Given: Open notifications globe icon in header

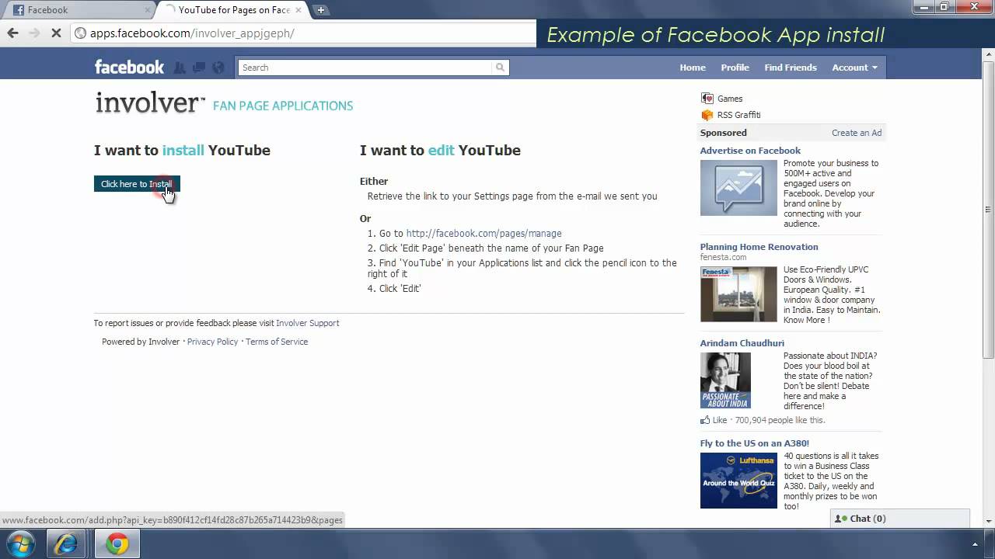Looking at the screenshot, I should [218, 68].
